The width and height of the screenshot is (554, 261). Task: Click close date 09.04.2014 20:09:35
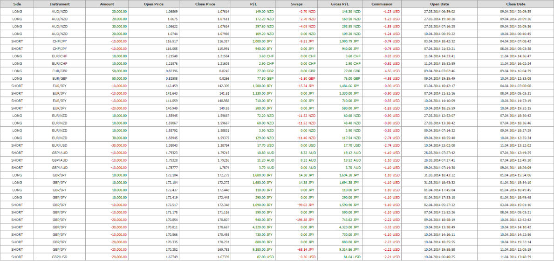click(515, 12)
